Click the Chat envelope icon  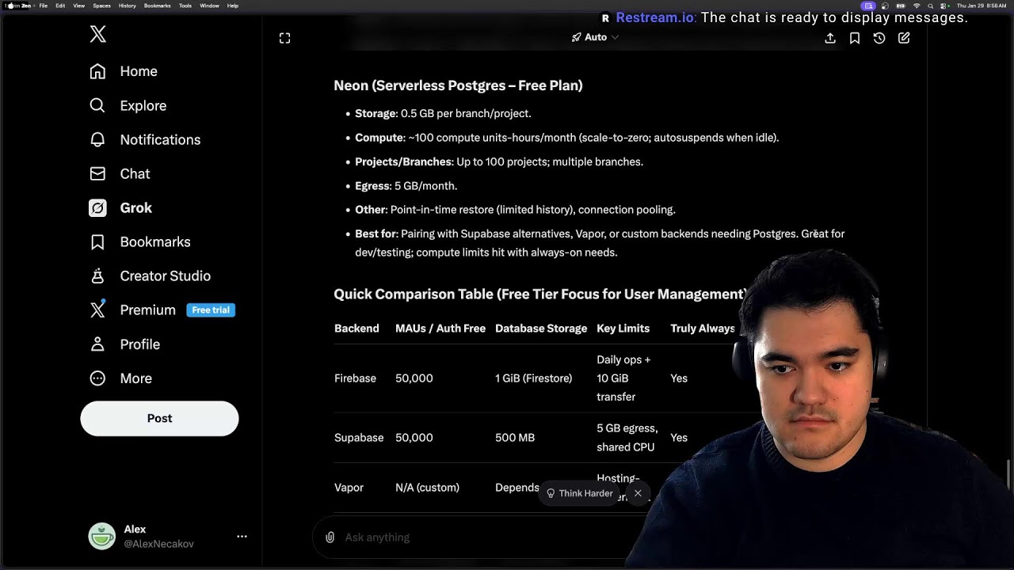(97, 173)
